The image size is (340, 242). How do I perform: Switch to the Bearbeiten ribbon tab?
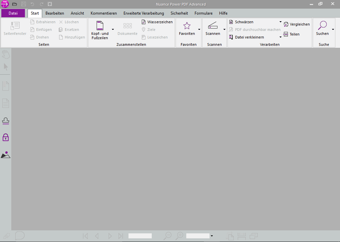(x=55, y=13)
